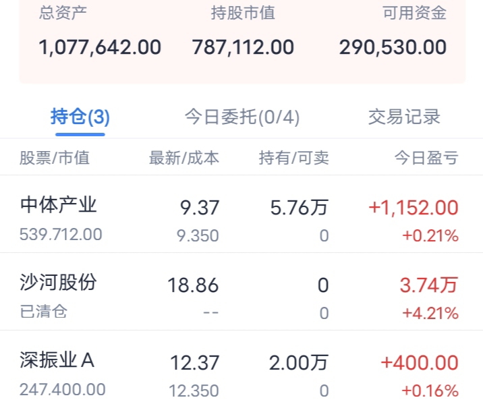Open the 今日委托(0/4) tab
483x402 pixels.
pos(242,117)
